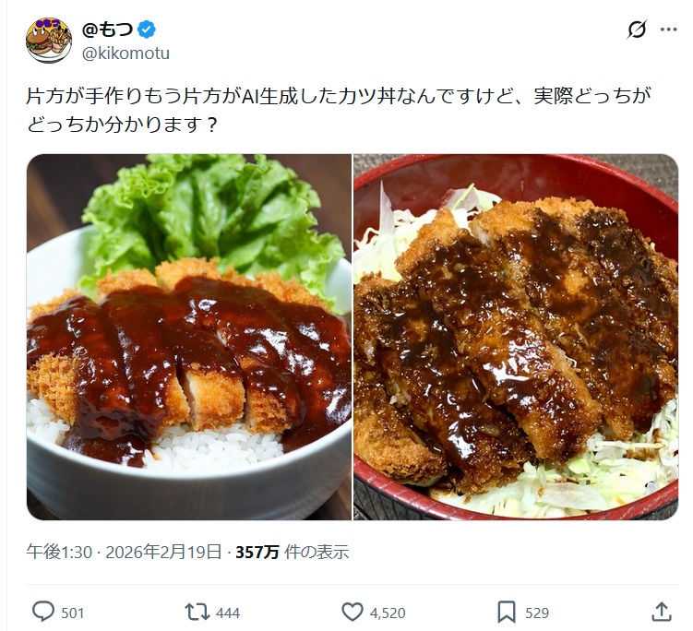Open the reply speech bubble icon
The width and height of the screenshot is (693, 631).
[x=43, y=612]
